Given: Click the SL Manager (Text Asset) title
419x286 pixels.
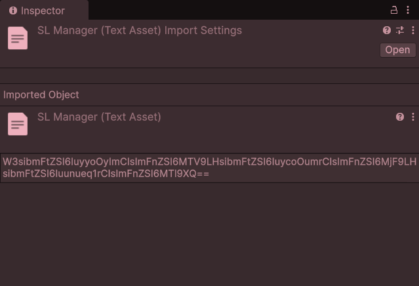Looking at the screenshot, I should pyautogui.click(x=99, y=117).
